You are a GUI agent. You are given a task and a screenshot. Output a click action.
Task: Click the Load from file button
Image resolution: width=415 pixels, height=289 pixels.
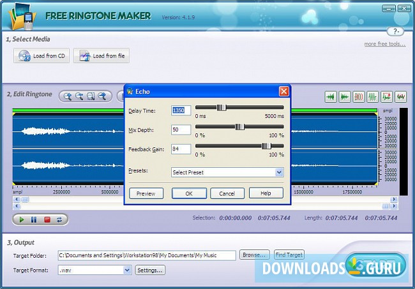pyautogui.click(x=102, y=56)
